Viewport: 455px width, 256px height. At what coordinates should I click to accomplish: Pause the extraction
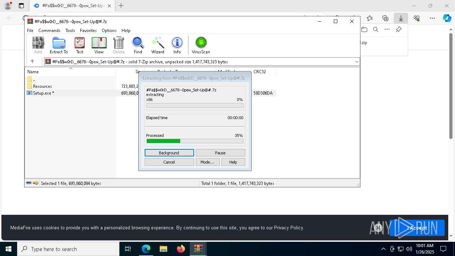220,153
